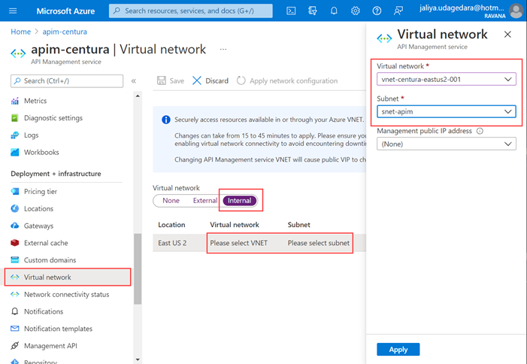Screen dimensions: 527x364
Task: Close the Virtual network side panel
Action: click(x=507, y=35)
